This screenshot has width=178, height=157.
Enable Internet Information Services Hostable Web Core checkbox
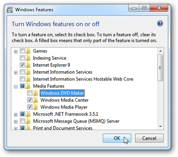(22, 79)
